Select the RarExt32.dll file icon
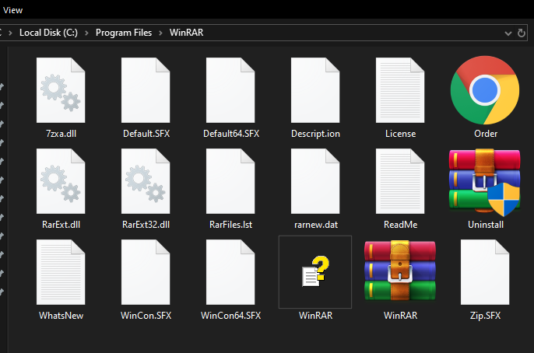The width and height of the screenshot is (534, 353). (x=146, y=181)
